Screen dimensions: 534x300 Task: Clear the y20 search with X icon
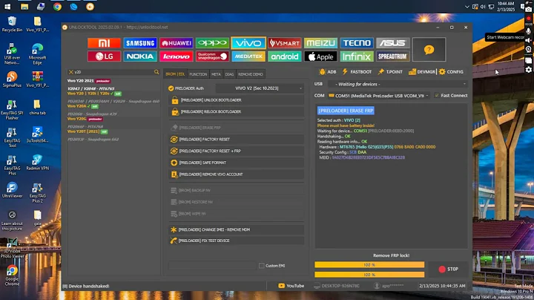[x=71, y=72]
